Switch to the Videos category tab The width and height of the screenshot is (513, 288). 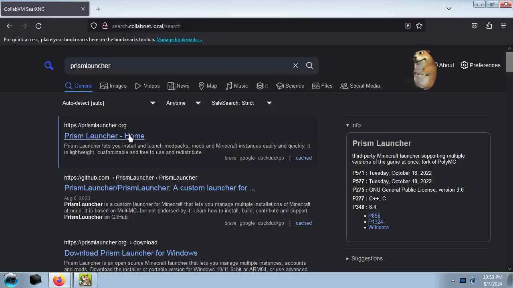147,86
